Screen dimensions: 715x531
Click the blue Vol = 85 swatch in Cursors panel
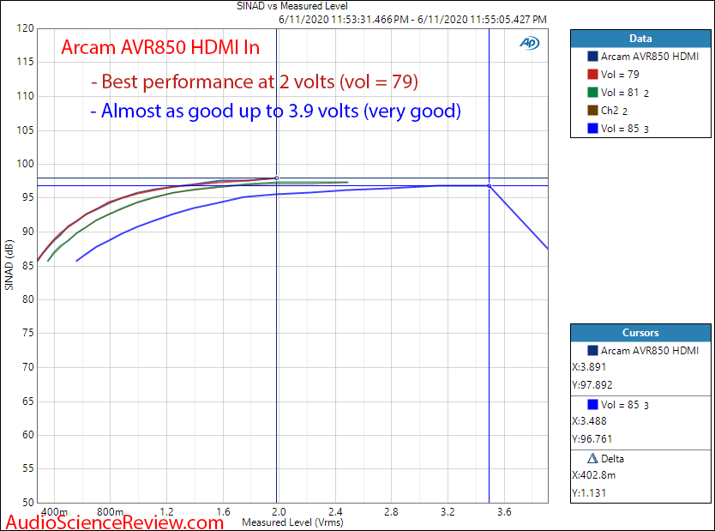(592, 405)
